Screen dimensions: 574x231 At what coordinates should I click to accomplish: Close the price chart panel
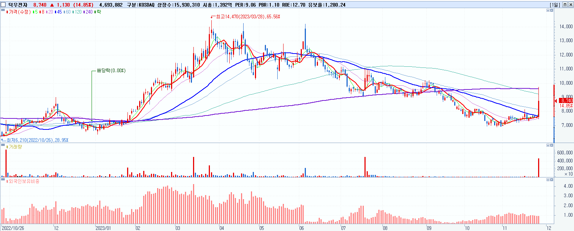coord(552,11)
